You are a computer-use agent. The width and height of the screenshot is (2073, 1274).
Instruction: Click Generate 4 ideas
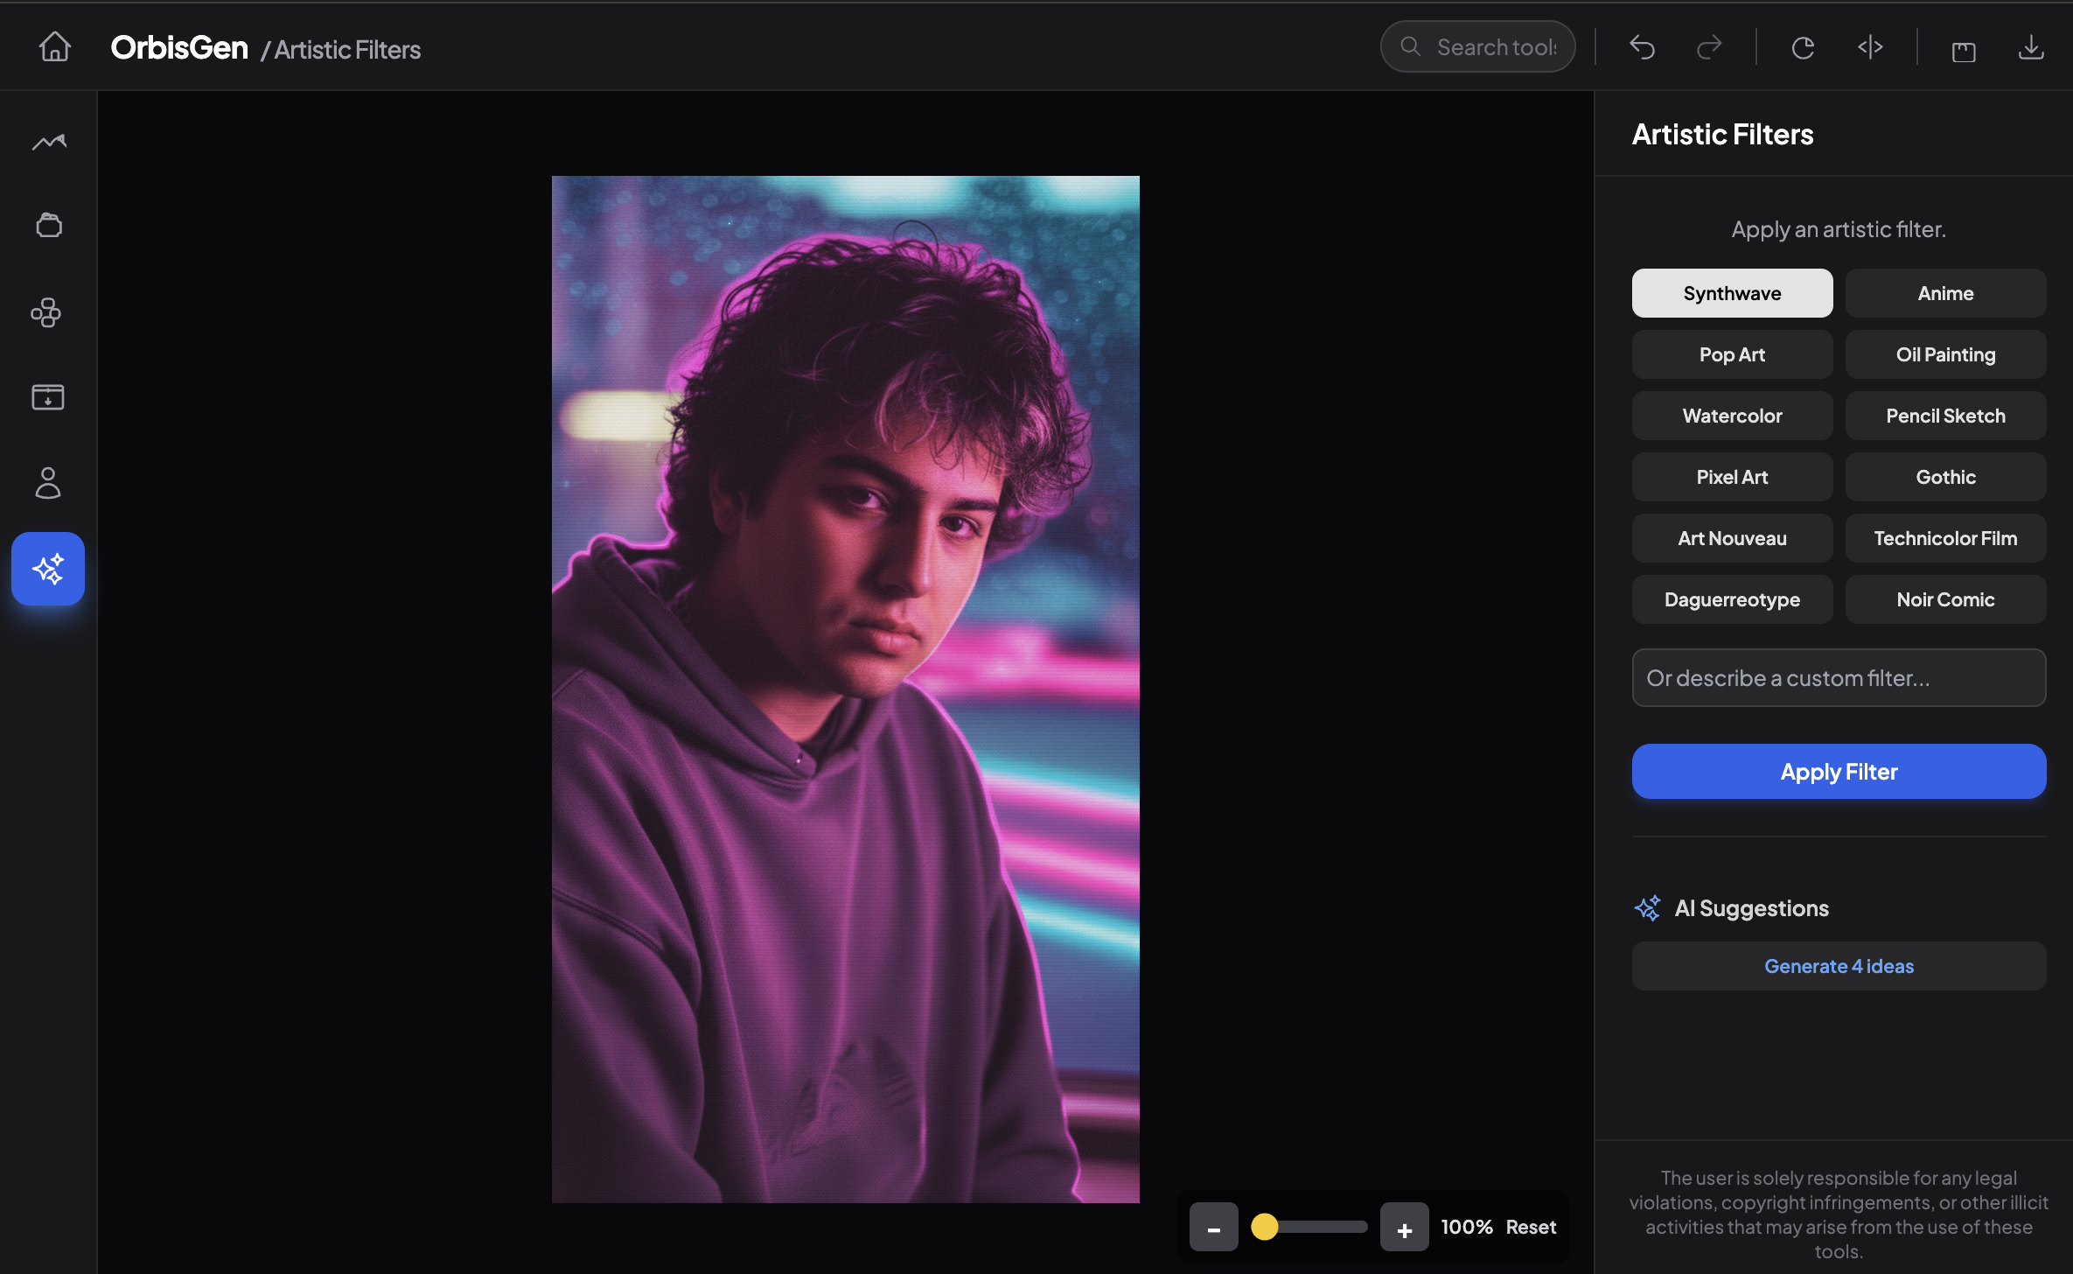click(x=1839, y=966)
